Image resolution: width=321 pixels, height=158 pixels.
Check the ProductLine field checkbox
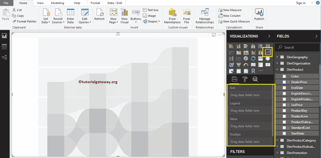pos(284,116)
